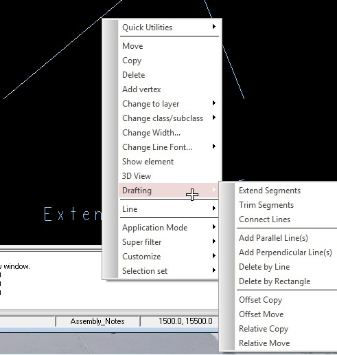This screenshot has height=355, width=337.
Task: Select Add vertex option
Action: pos(169,89)
